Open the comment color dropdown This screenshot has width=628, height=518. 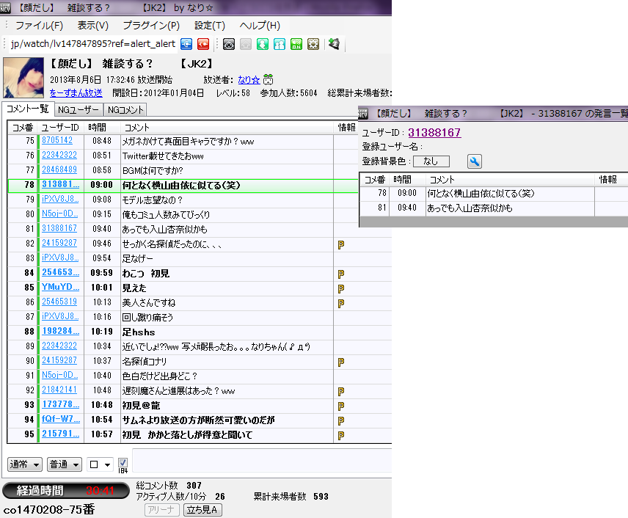(x=100, y=464)
